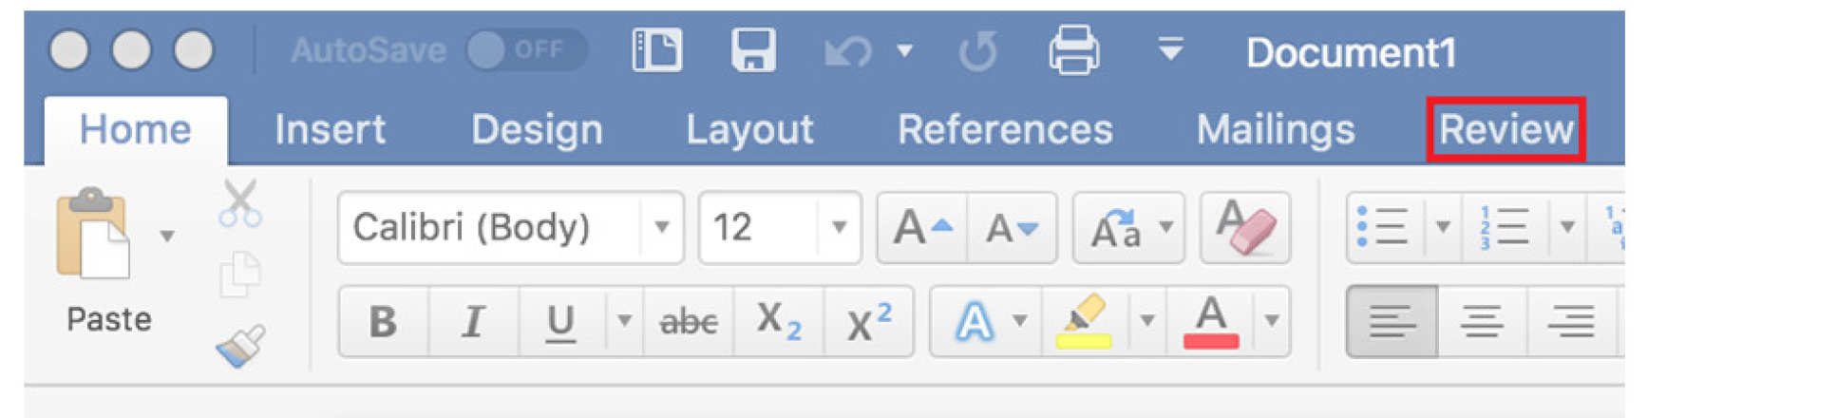Viewport: 1837px width, 418px height.
Task: Open the Insert tab
Action: tap(330, 129)
